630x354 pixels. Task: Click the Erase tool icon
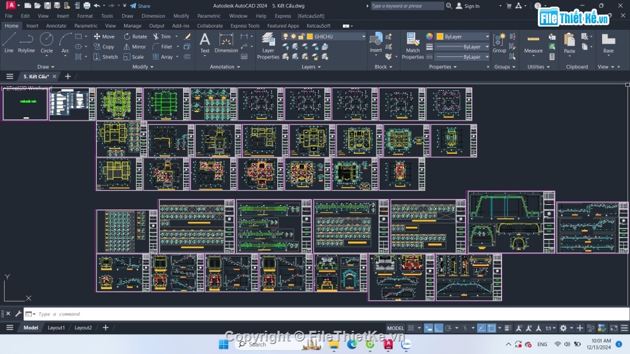(187, 36)
